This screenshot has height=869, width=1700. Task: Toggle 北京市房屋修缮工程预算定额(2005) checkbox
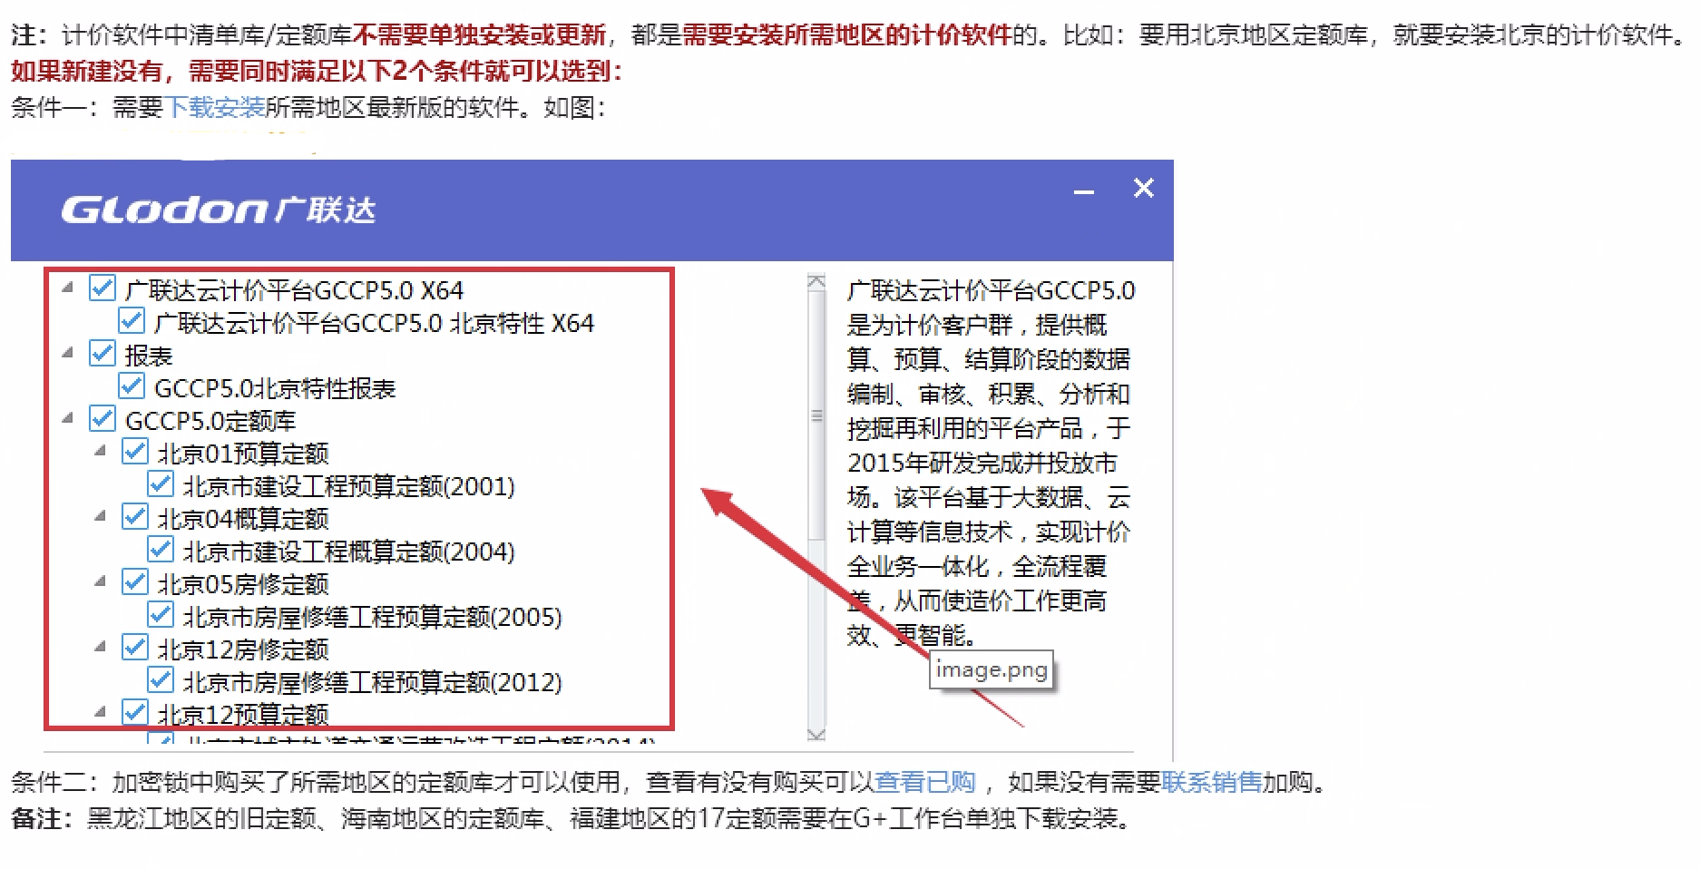161,615
